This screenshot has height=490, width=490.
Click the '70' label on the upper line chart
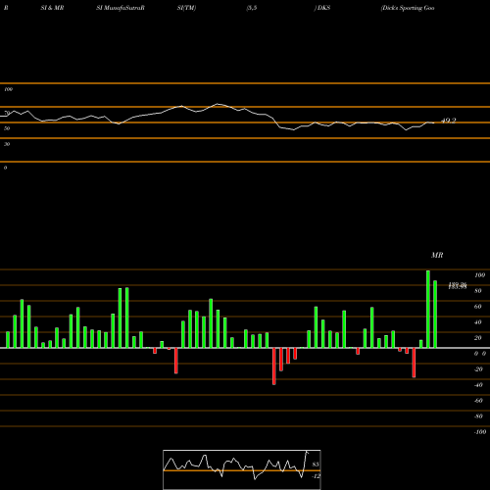tap(7, 113)
